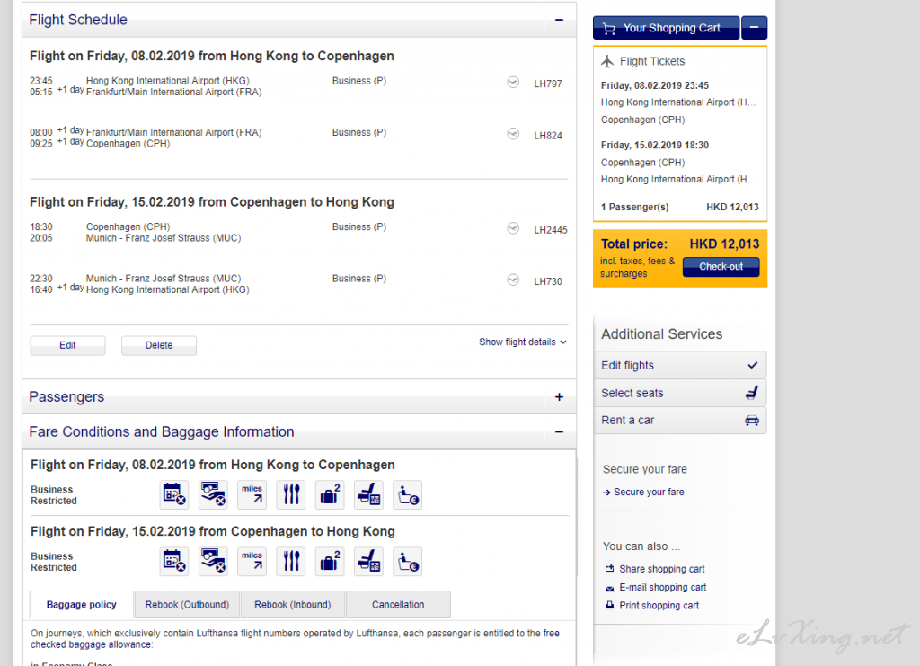This screenshot has height=666, width=920.
Task: Click flight number LH730
Action: click(x=548, y=281)
